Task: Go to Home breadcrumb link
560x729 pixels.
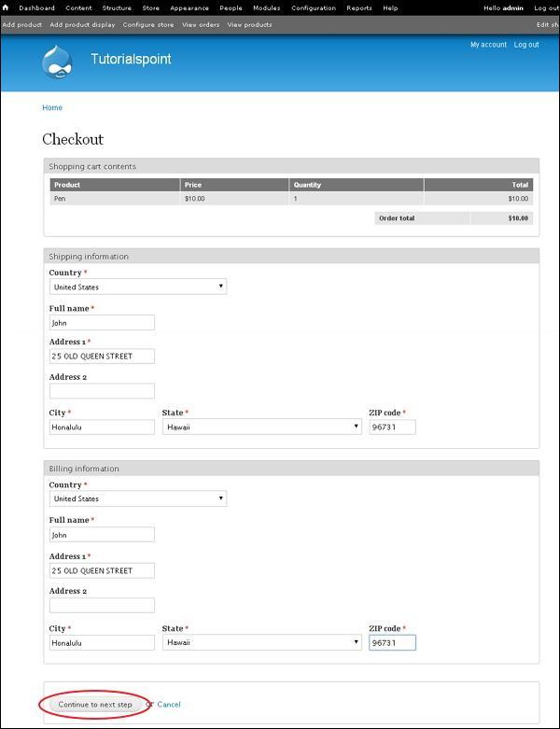Action: pos(52,107)
